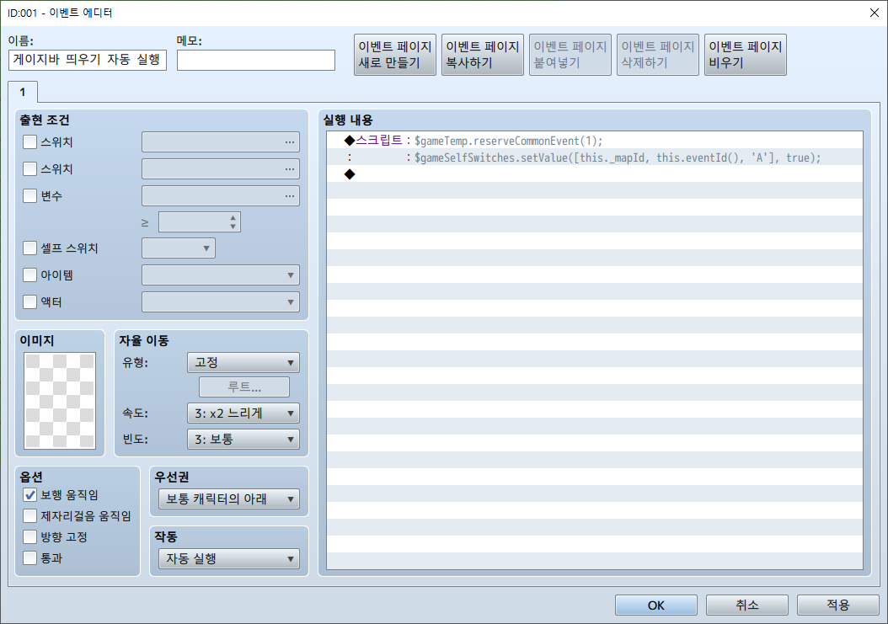Open the 작동 trigger dropdown

coord(229,559)
